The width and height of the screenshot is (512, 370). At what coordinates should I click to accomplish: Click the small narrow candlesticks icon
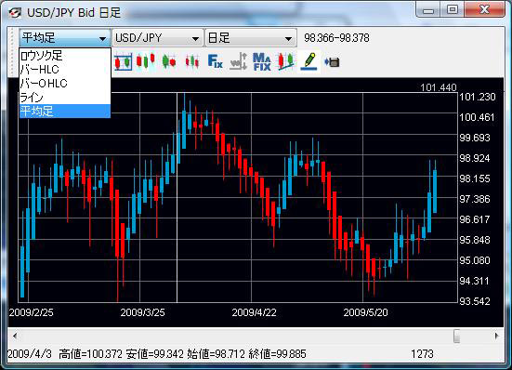pos(192,61)
